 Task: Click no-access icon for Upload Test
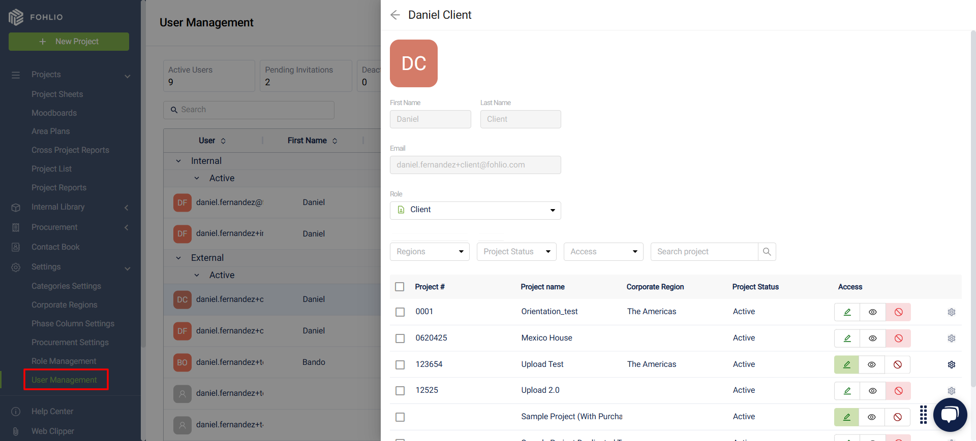tap(898, 364)
